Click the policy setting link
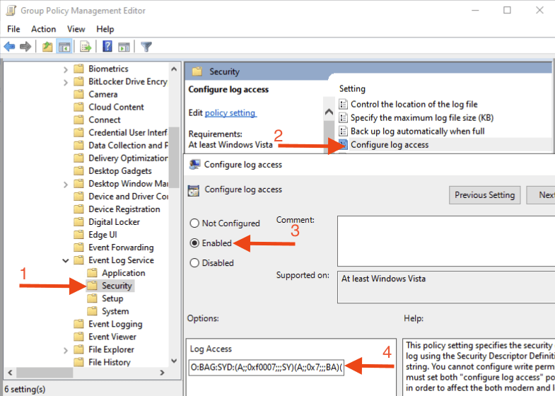The image size is (555, 396). click(230, 113)
